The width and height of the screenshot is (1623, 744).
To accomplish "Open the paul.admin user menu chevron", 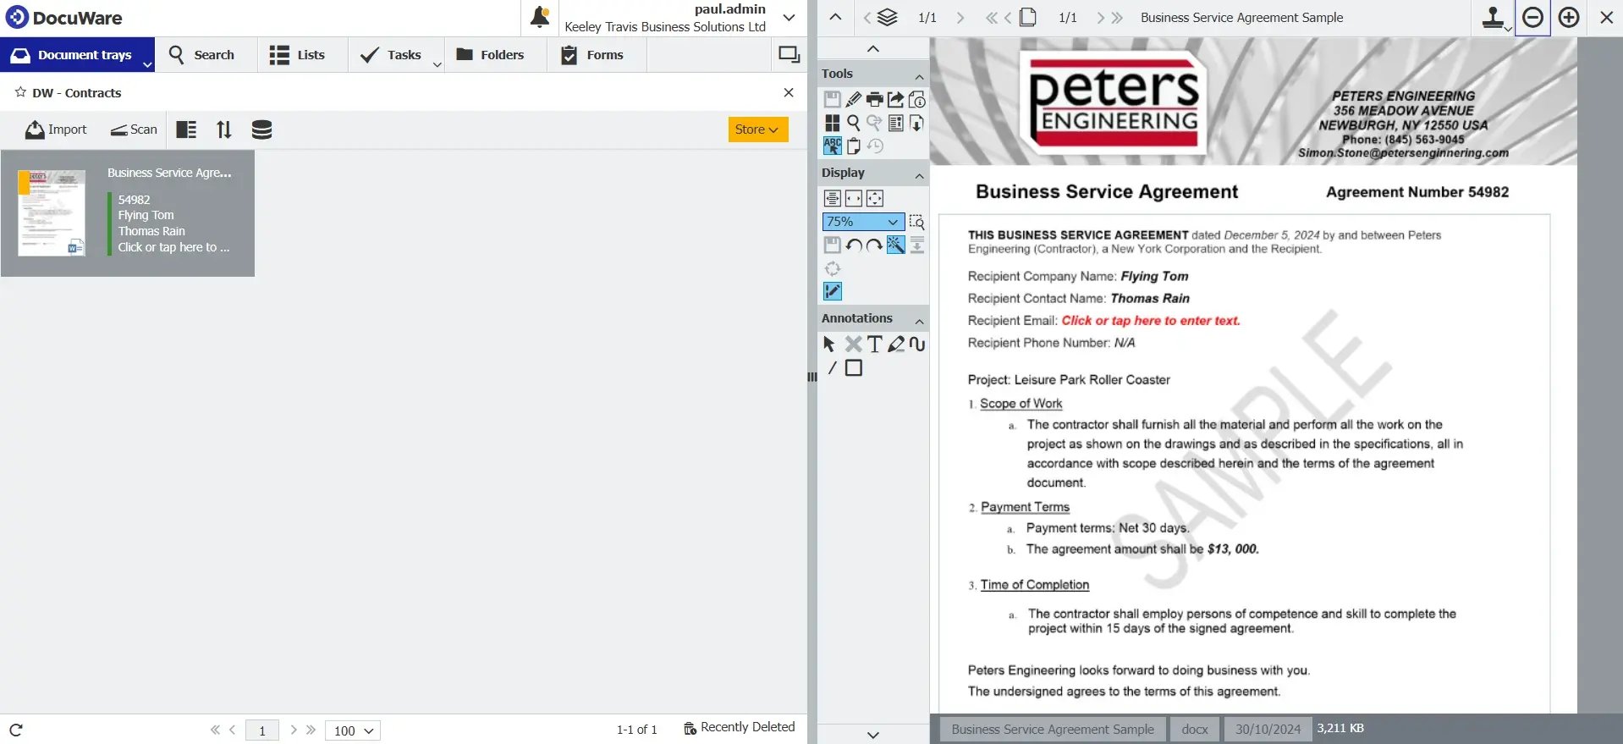I will [789, 17].
